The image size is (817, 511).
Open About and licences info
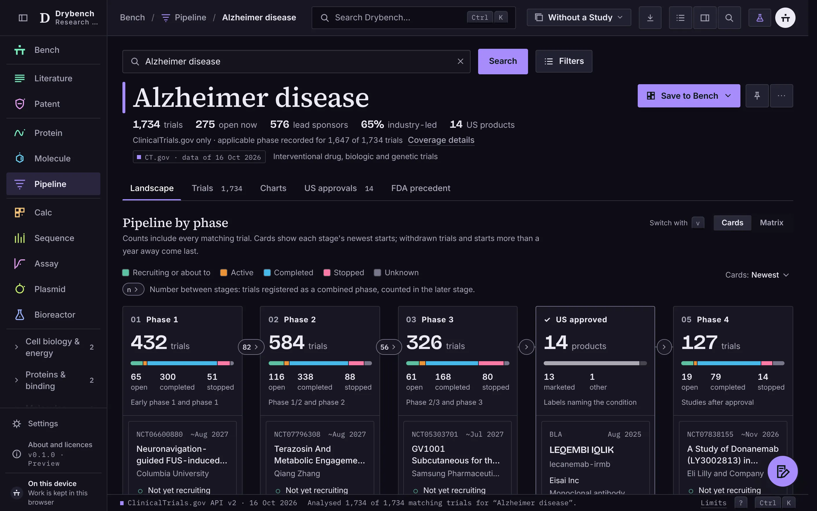click(53, 454)
